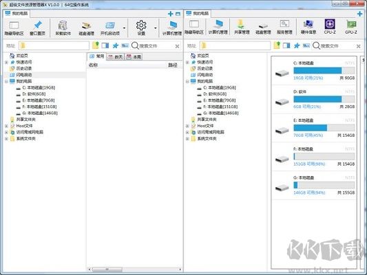The height and width of the screenshot is (275, 367).
Task: Switch to the 昨天 tab
Action: tap(116, 56)
